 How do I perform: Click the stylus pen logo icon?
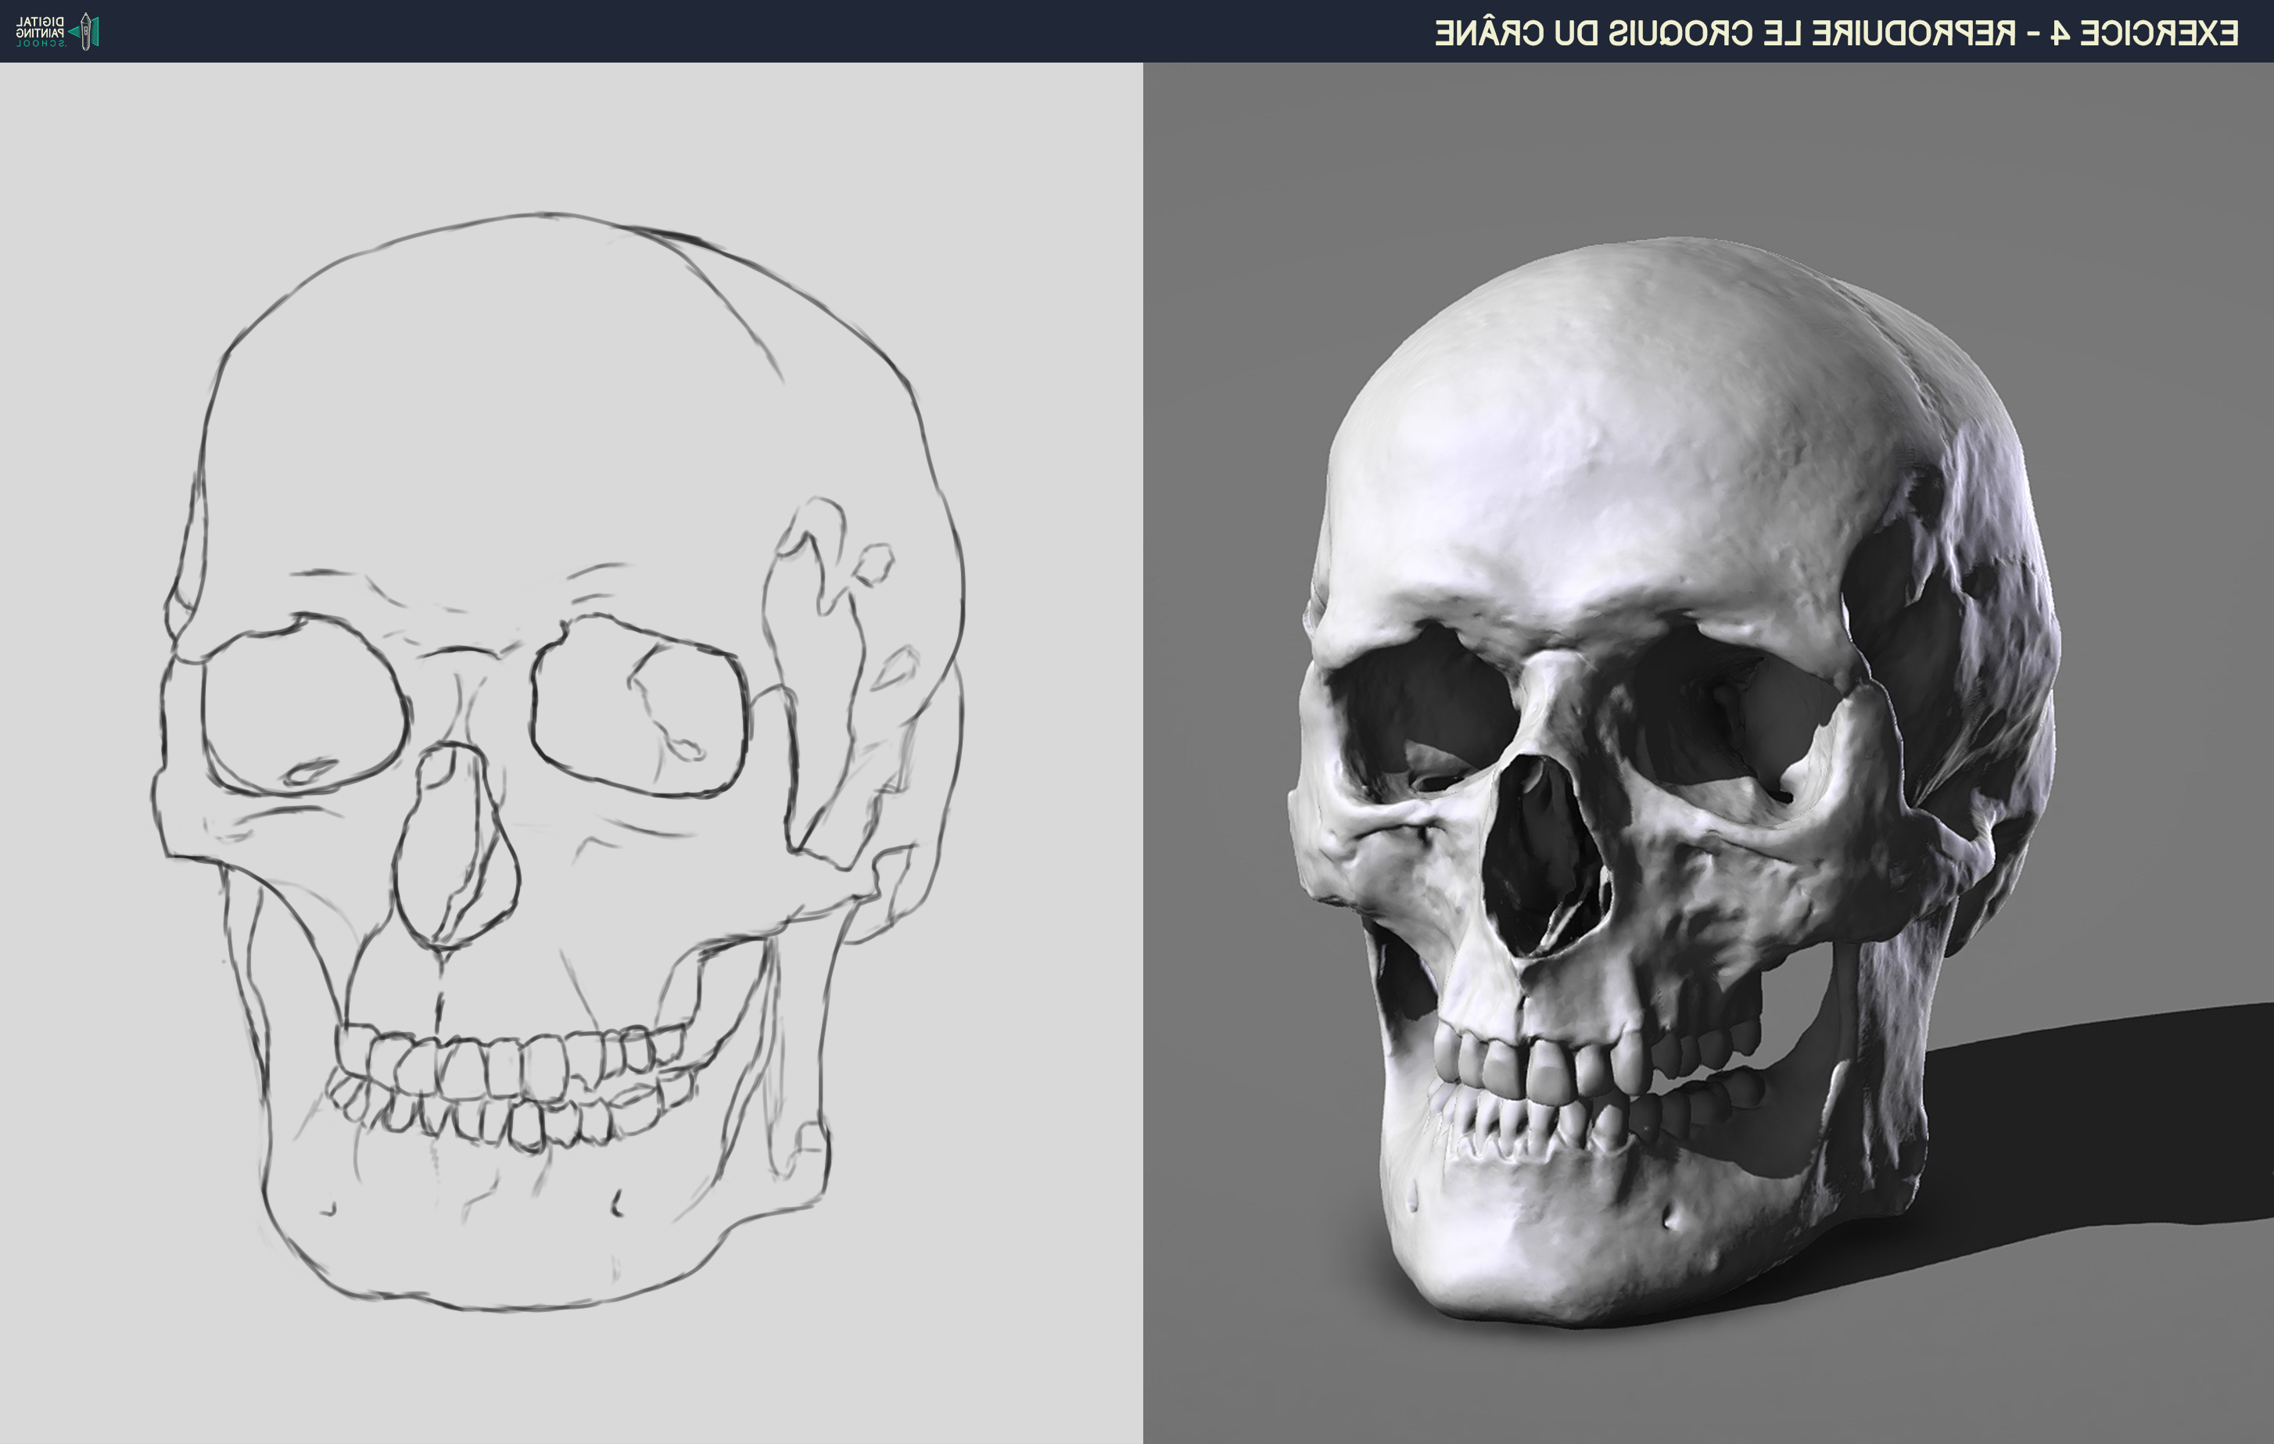pos(87,31)
